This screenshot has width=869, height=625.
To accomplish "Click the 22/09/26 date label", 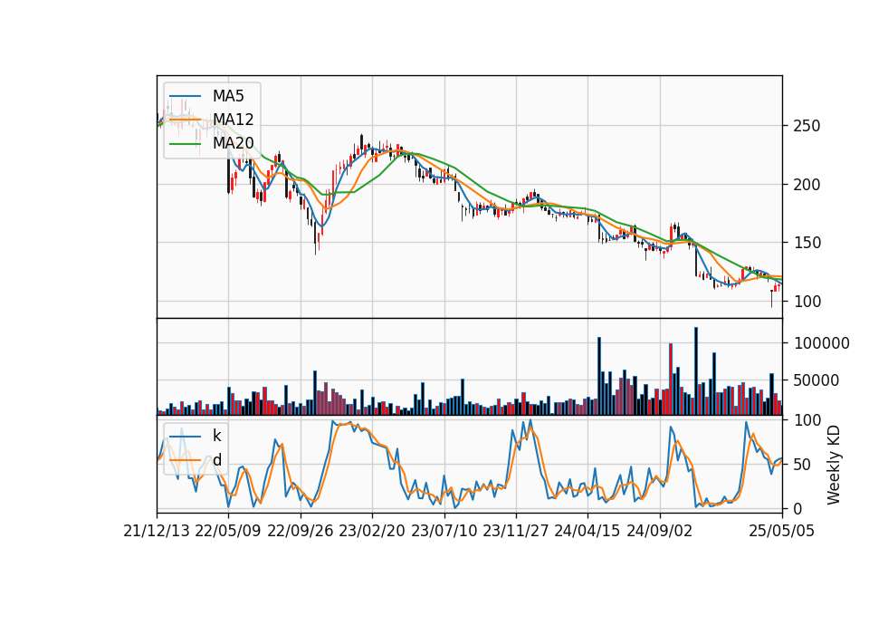I will 301,531.
